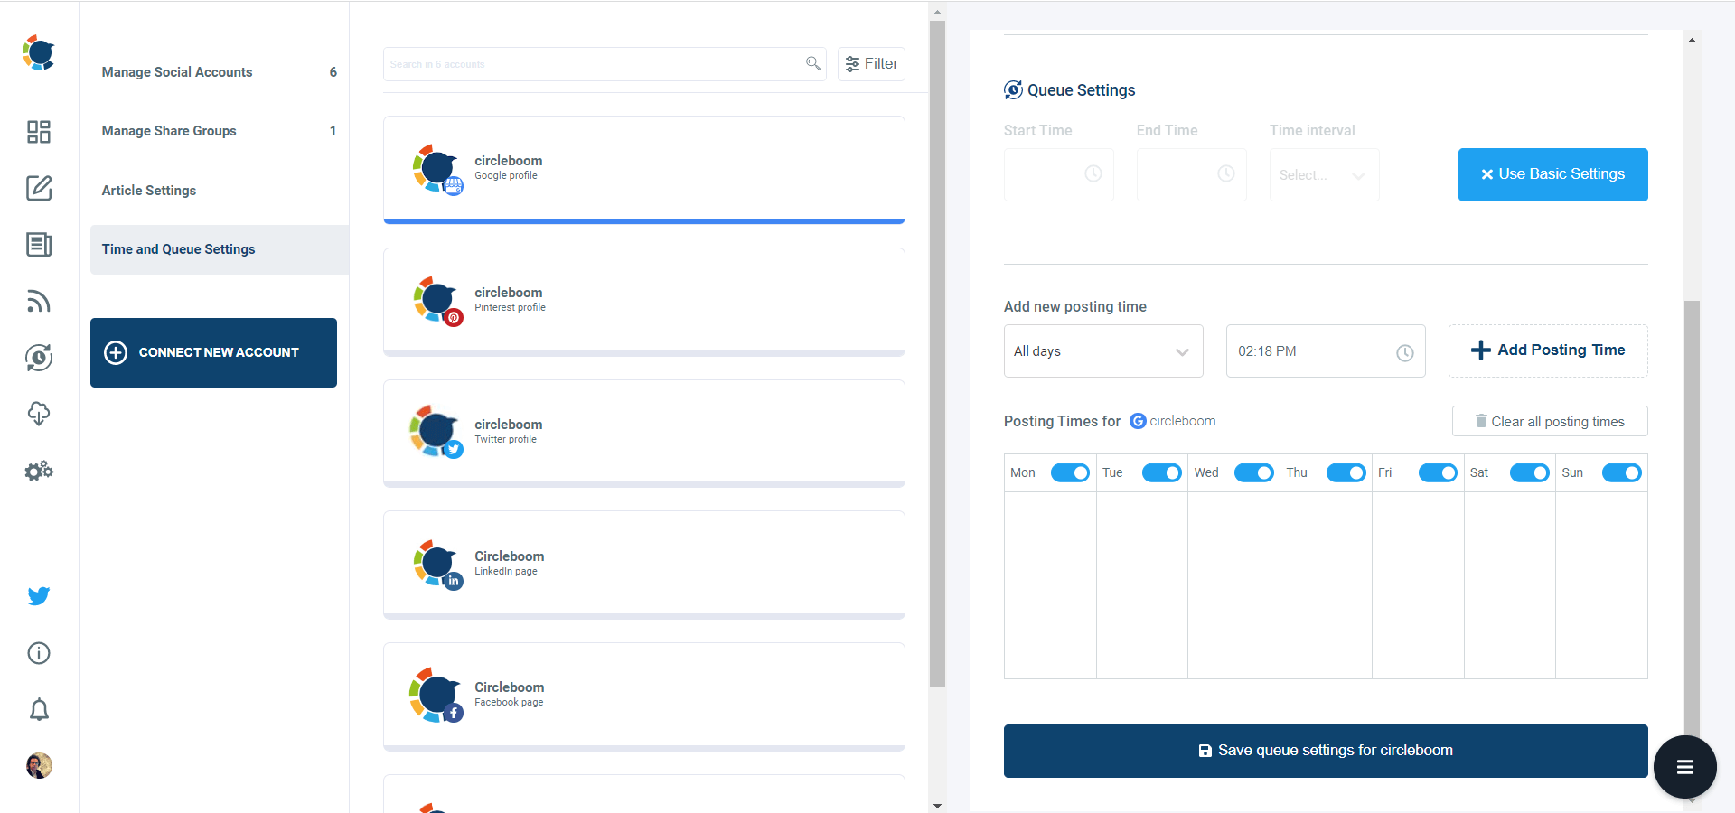Viewport: 1735px width, 813px height.
Task: Open the Compose post tool
Action: coord(38,189)
